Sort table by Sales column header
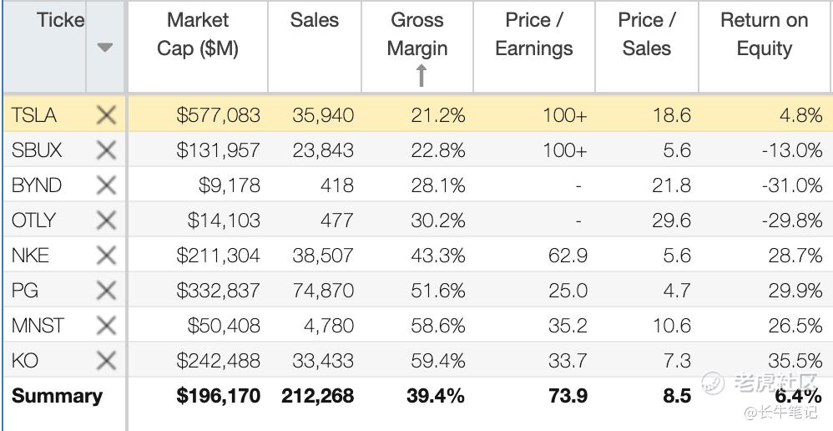Screen dimensions: 833x431 point(314,21)
